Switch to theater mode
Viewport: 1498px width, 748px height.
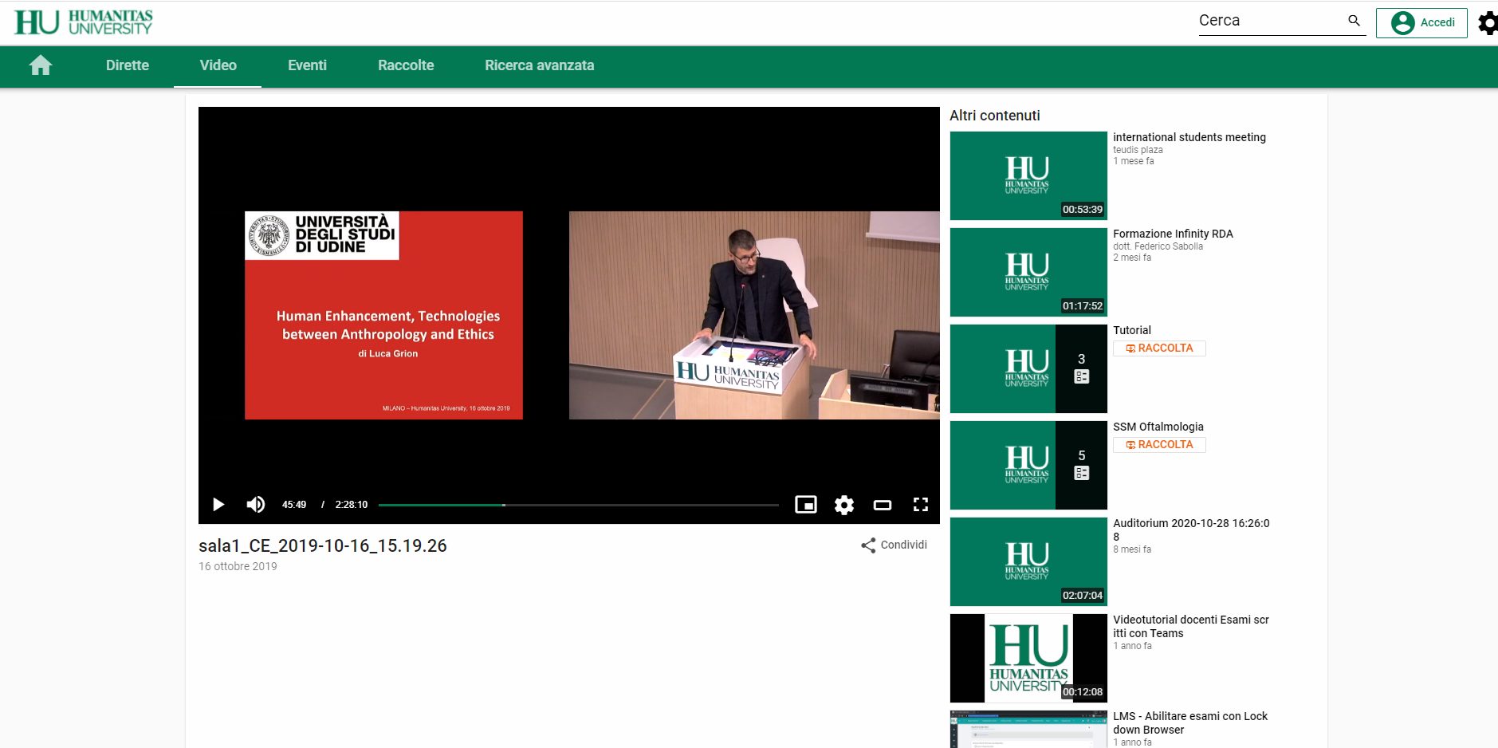pos(883,505)
